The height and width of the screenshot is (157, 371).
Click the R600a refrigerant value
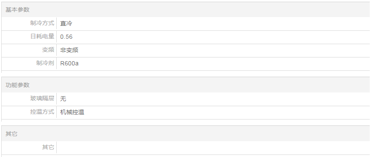coord(69,63)
